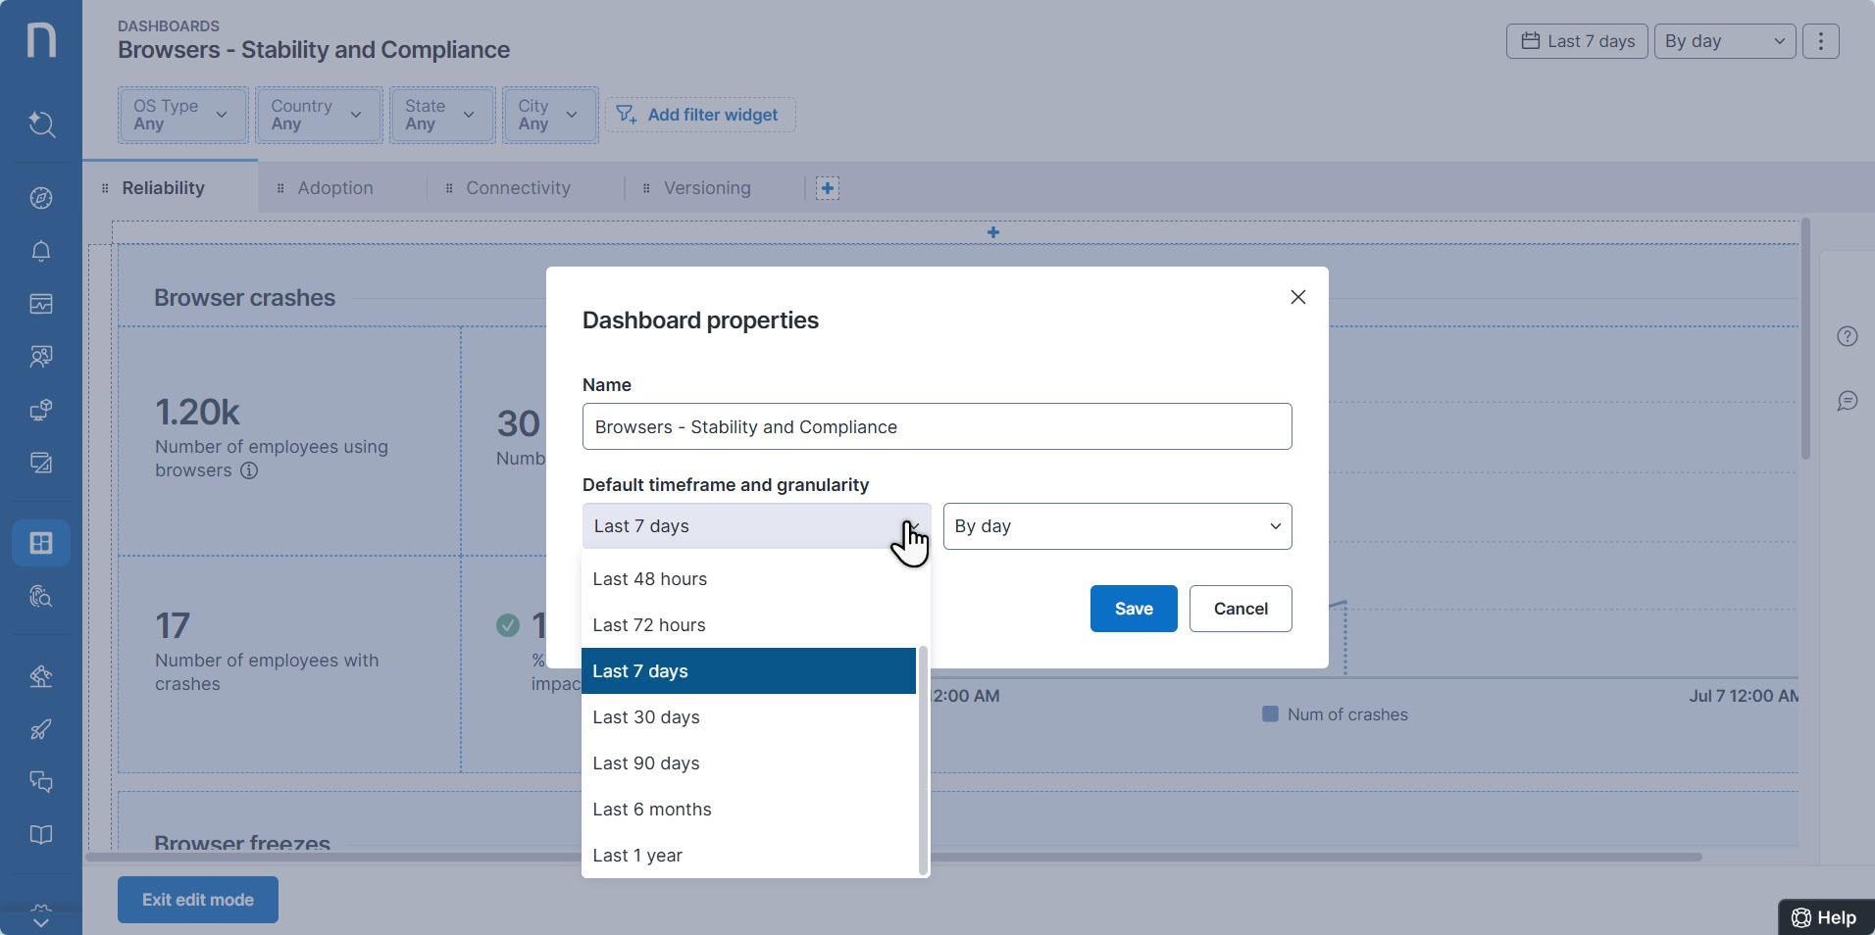Select the notifications bell icon
Screen dimensions: 1875x935
tap(40, 251)
